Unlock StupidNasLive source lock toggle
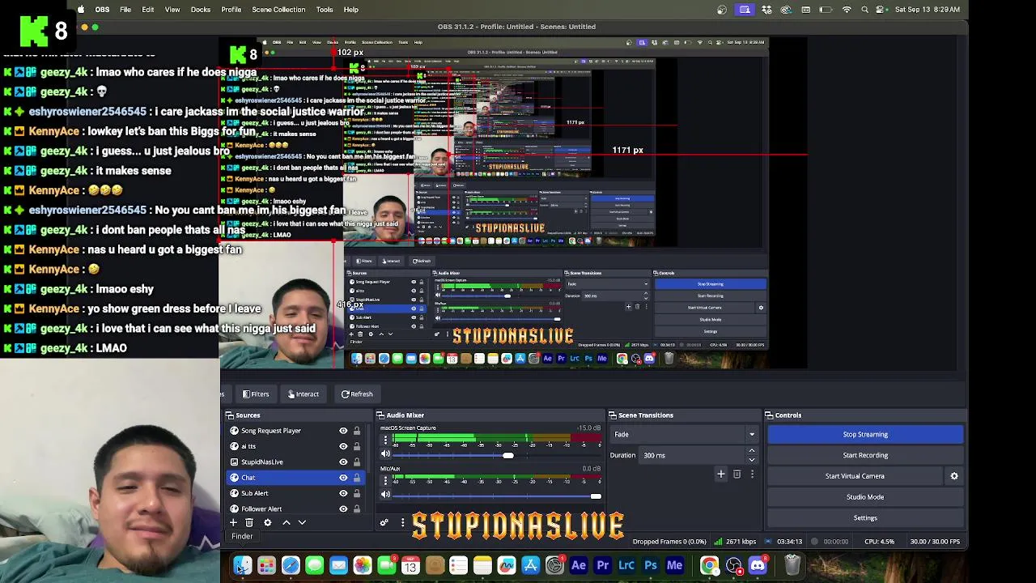Image resolution: width=1036 pixels, height=583 pixels. (x=356, y=462)
